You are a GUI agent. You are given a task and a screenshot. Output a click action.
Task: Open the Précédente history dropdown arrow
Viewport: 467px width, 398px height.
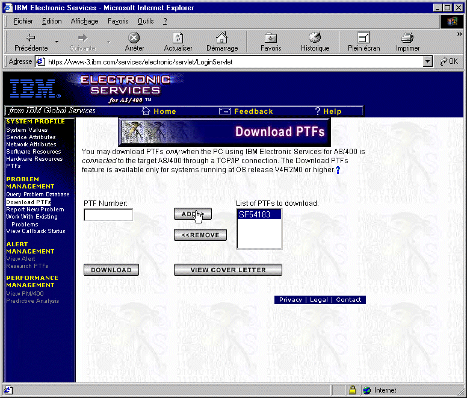(57, 42)
